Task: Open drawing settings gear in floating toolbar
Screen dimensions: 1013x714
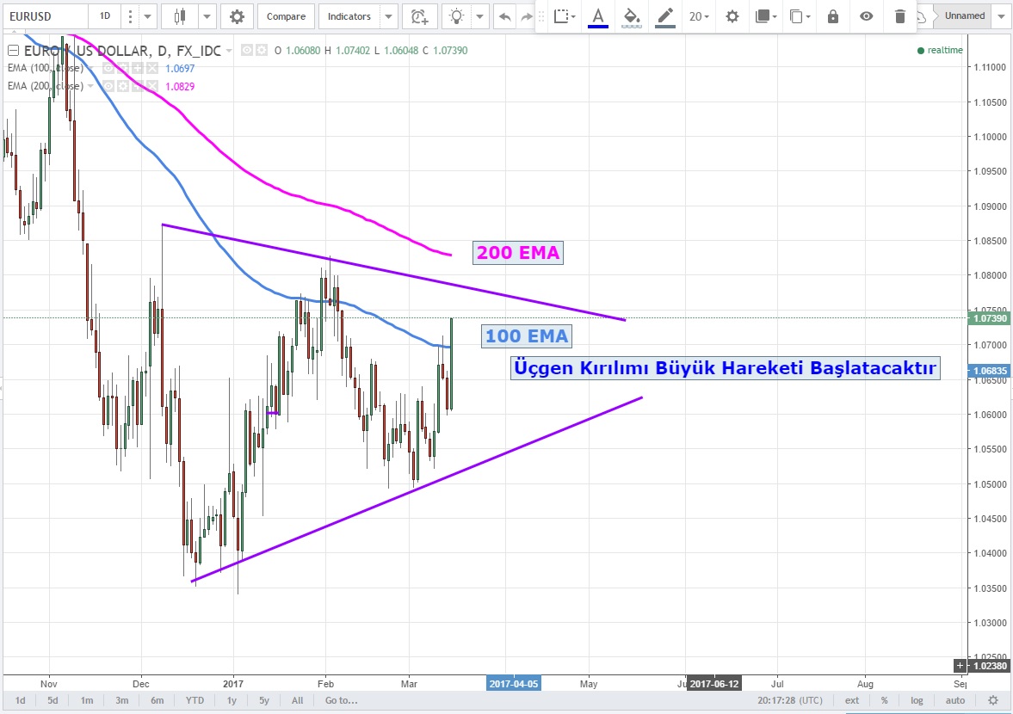Action: (732, 16)
